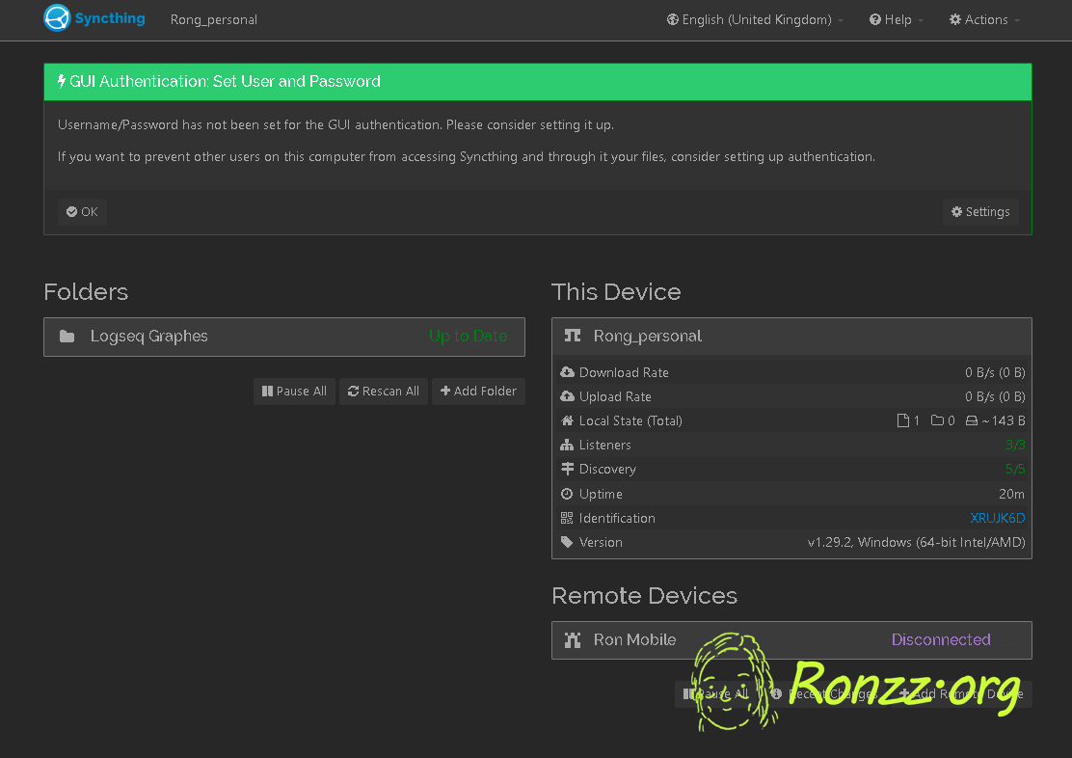Expand the Logseq Graphes folder panel
This screenshot has height=758, width=1072.
(284, 337)
